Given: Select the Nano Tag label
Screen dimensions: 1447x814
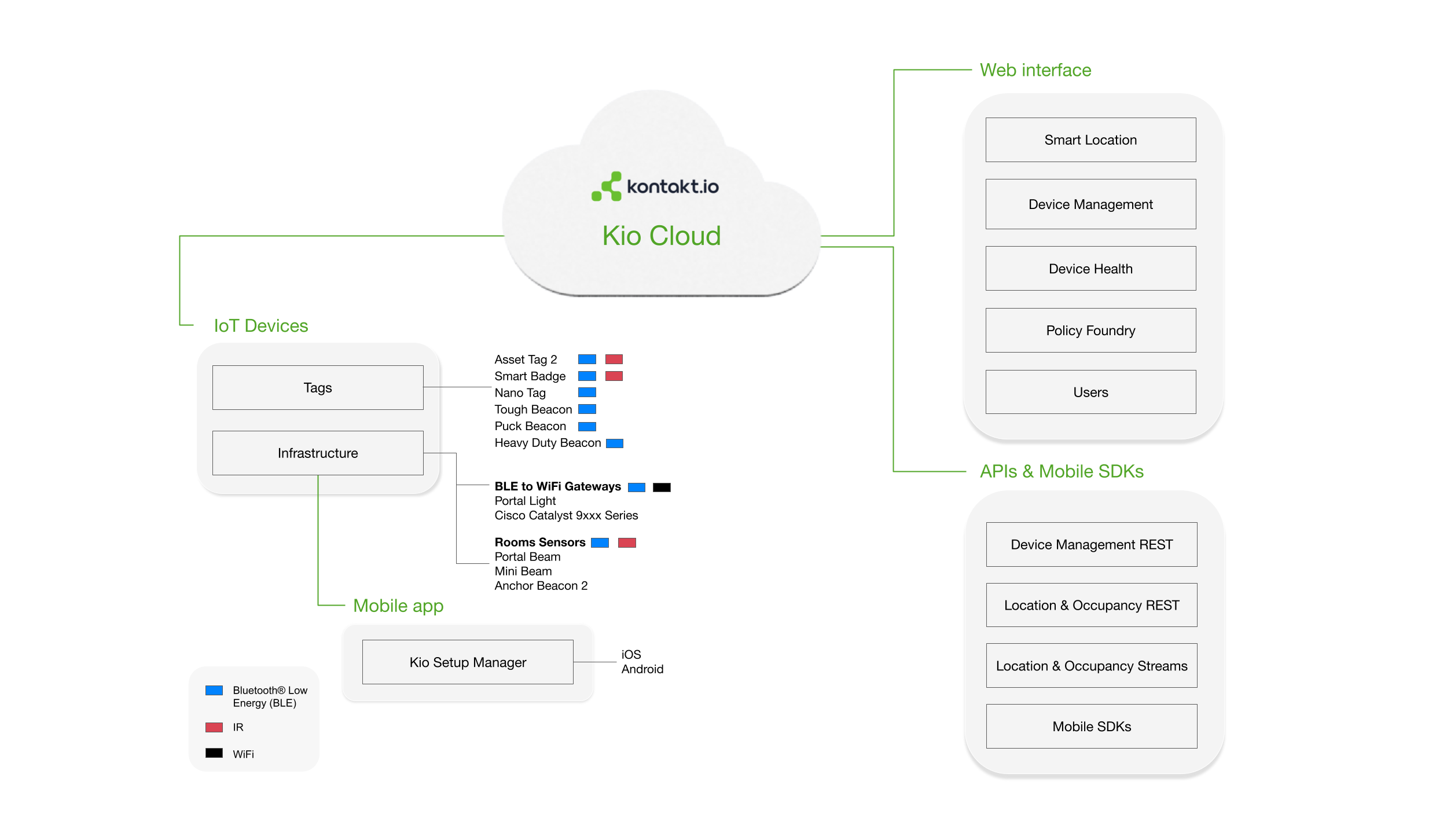Looking at the screenshot, I should tap(520, 393).
